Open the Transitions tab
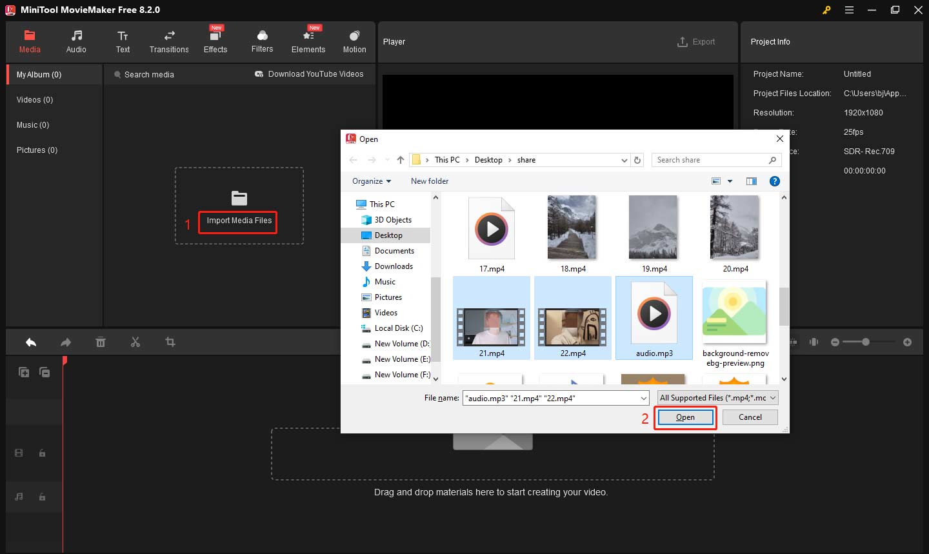 coord(169,42)
